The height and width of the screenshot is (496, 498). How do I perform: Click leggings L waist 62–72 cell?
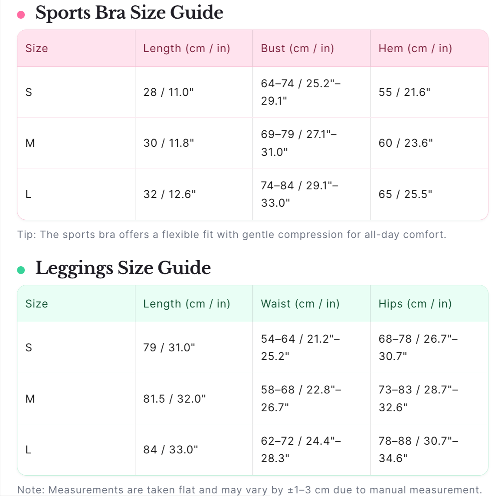pyautogui.click(x=301, y=450)
